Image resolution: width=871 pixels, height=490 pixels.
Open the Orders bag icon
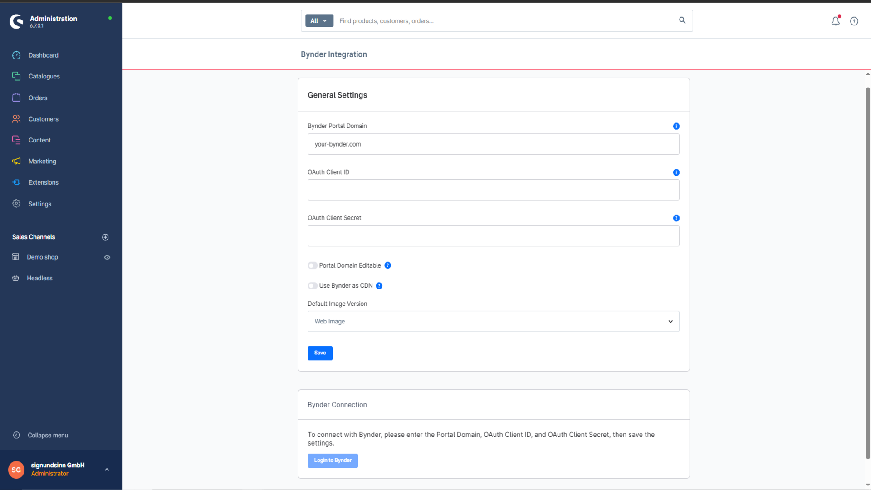16,98
